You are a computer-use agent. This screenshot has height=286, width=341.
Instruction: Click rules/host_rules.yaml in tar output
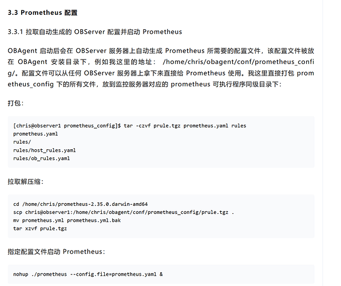pyautogui.click(x=45, y=150)
